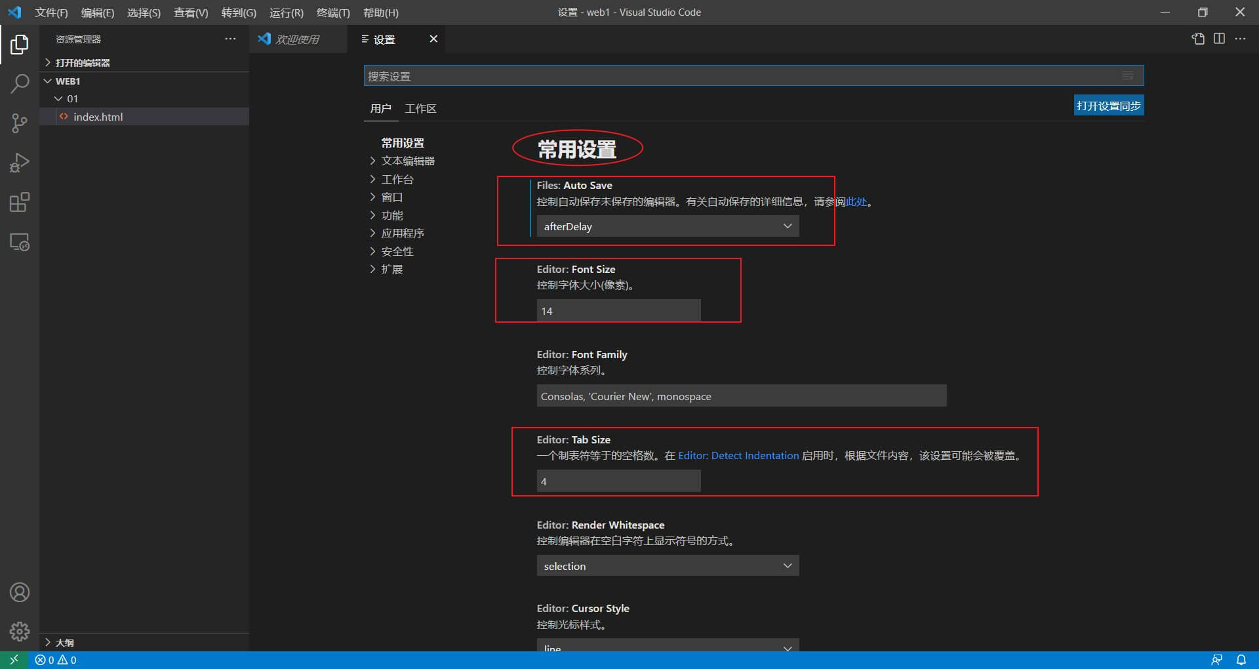Click the Tab Size field showing 4

(x=618, y=481)
